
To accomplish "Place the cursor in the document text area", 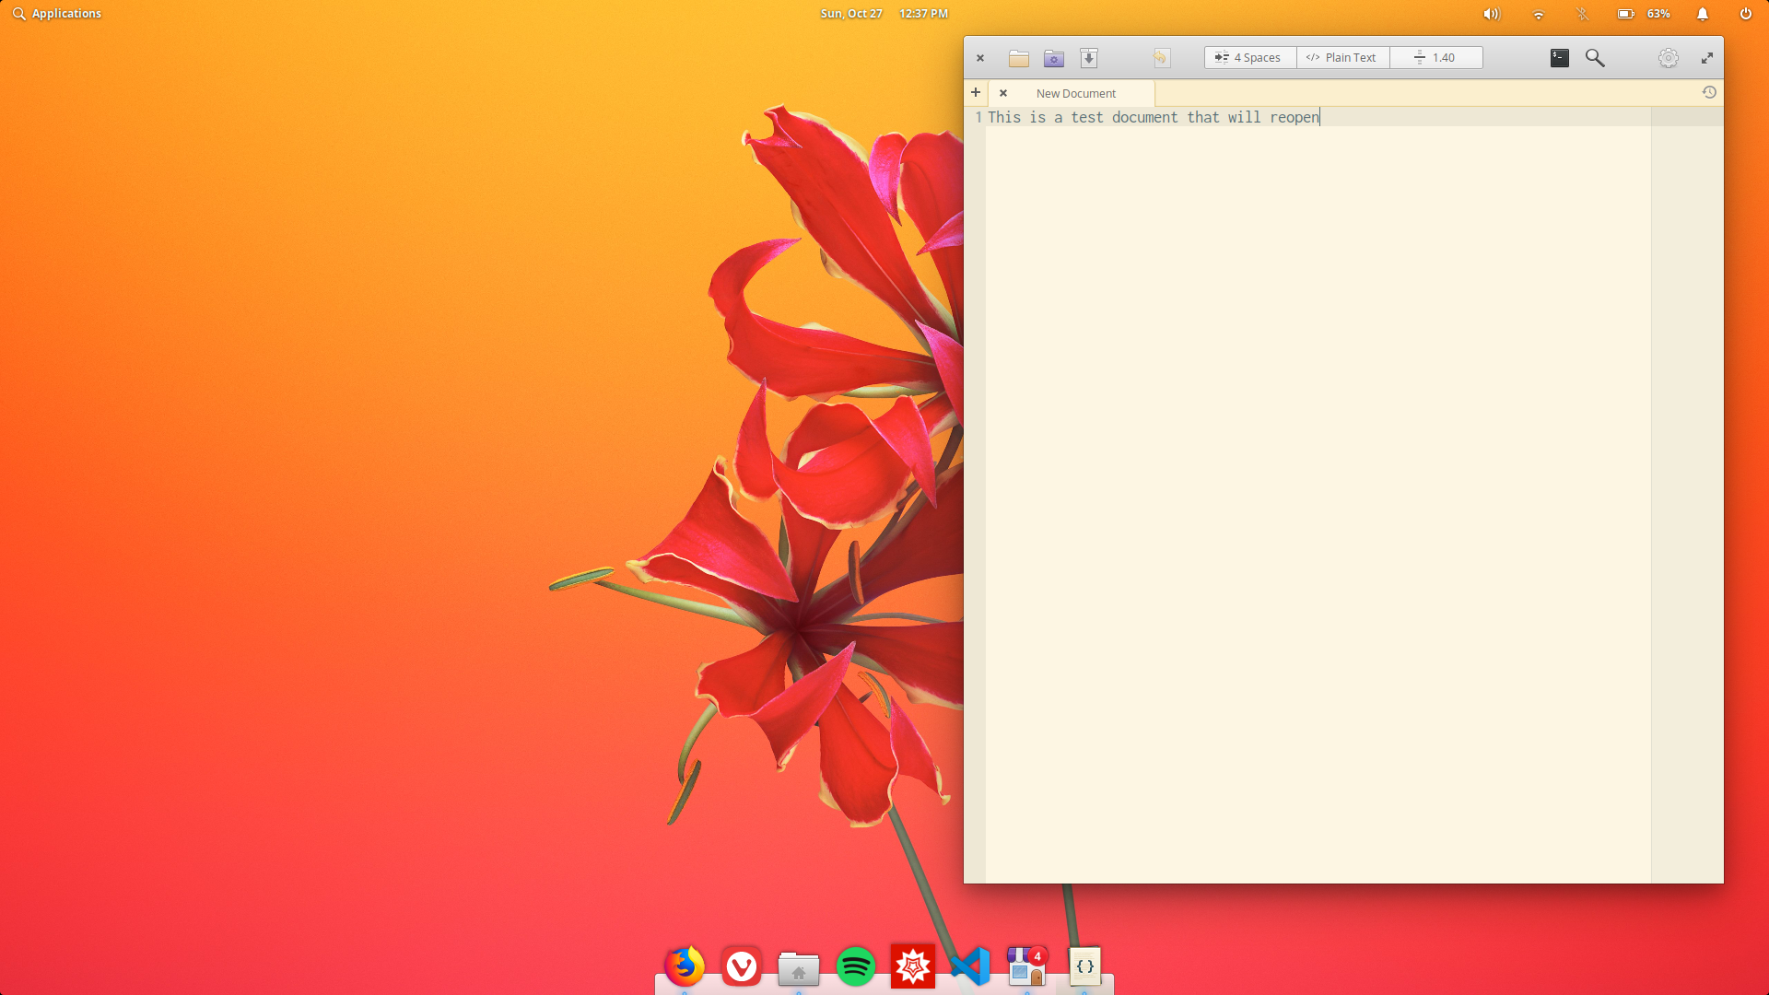I will (1290, 369).
